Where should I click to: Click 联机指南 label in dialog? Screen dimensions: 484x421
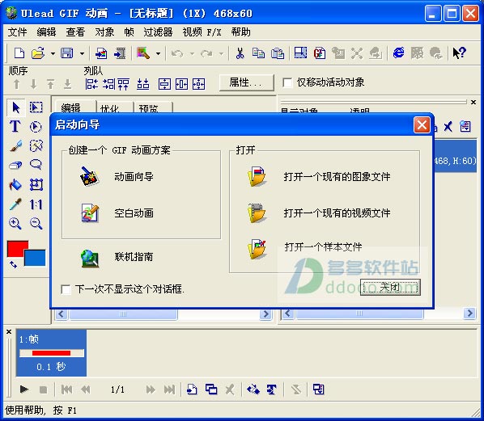pyautogui.click(x=134, y=257)
